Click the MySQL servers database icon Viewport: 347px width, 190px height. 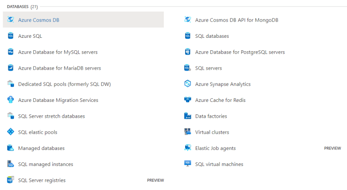11,52
